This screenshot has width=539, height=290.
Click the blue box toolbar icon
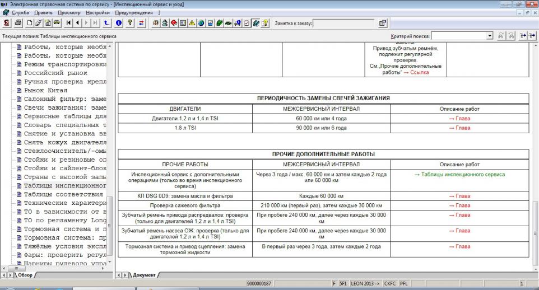(x=210, y=23)
